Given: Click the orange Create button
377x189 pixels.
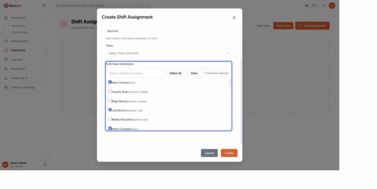Looking at the screenshot, I should click(229, 153).
